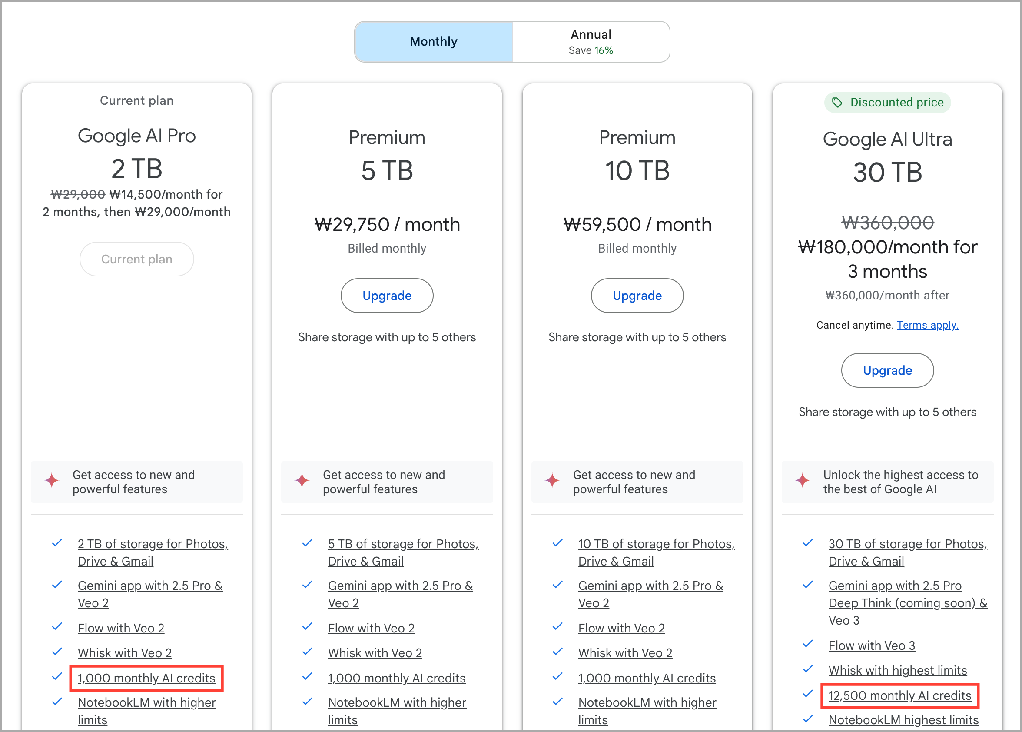Open NotebookLM with higher limits in 5 TB card
Screen dimensions: 1022x732
pyautogui.click(x=397, y=711)
